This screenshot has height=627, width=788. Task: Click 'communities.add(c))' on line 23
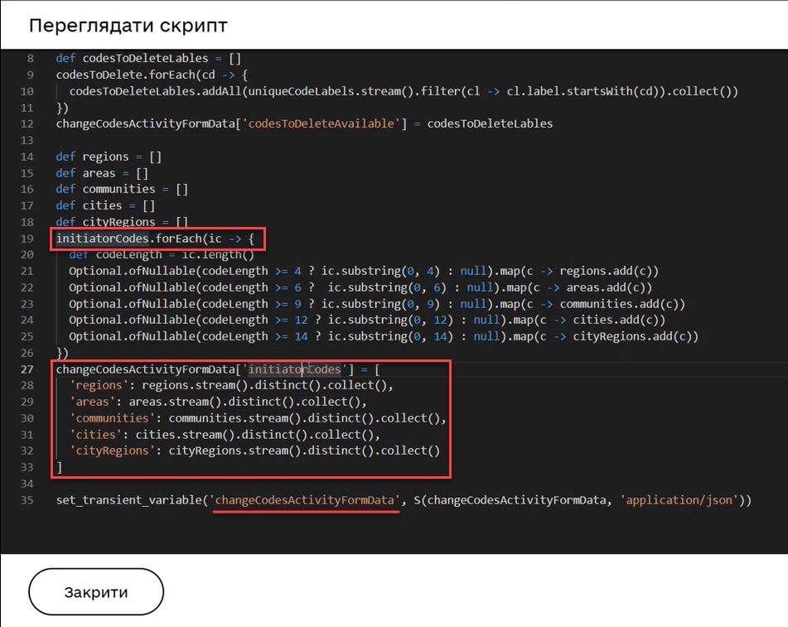(x=622, y=304)
